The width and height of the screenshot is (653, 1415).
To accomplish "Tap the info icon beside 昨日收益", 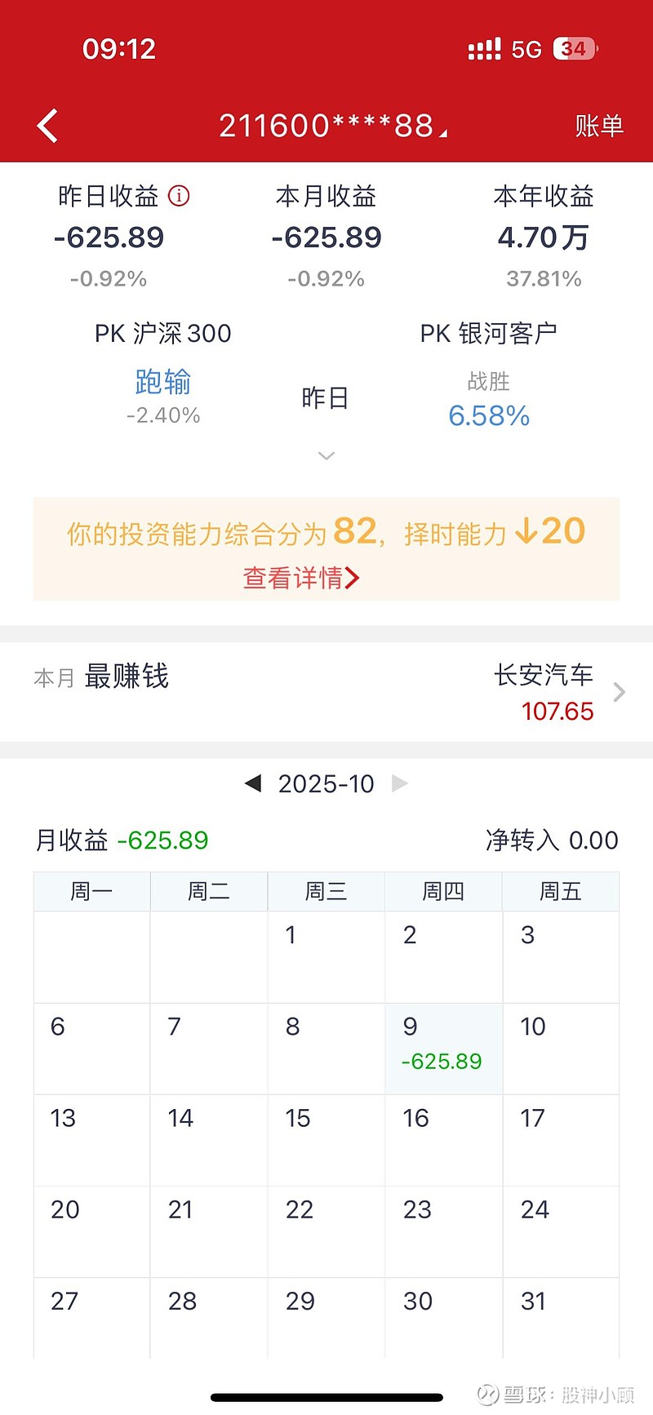I will [x=179, y=196].
